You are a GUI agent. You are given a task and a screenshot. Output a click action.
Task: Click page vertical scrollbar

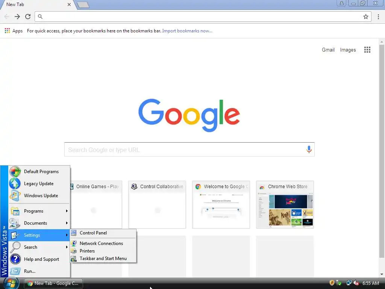(382, 151)
